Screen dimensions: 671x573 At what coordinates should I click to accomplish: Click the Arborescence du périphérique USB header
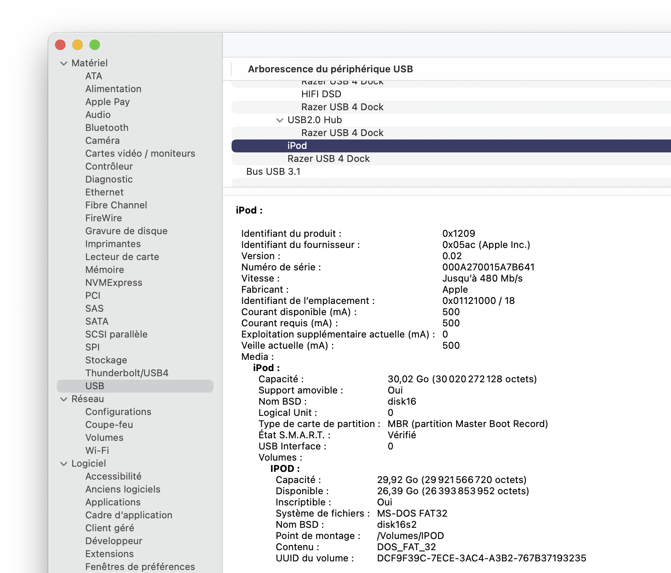tap(331, 69)
